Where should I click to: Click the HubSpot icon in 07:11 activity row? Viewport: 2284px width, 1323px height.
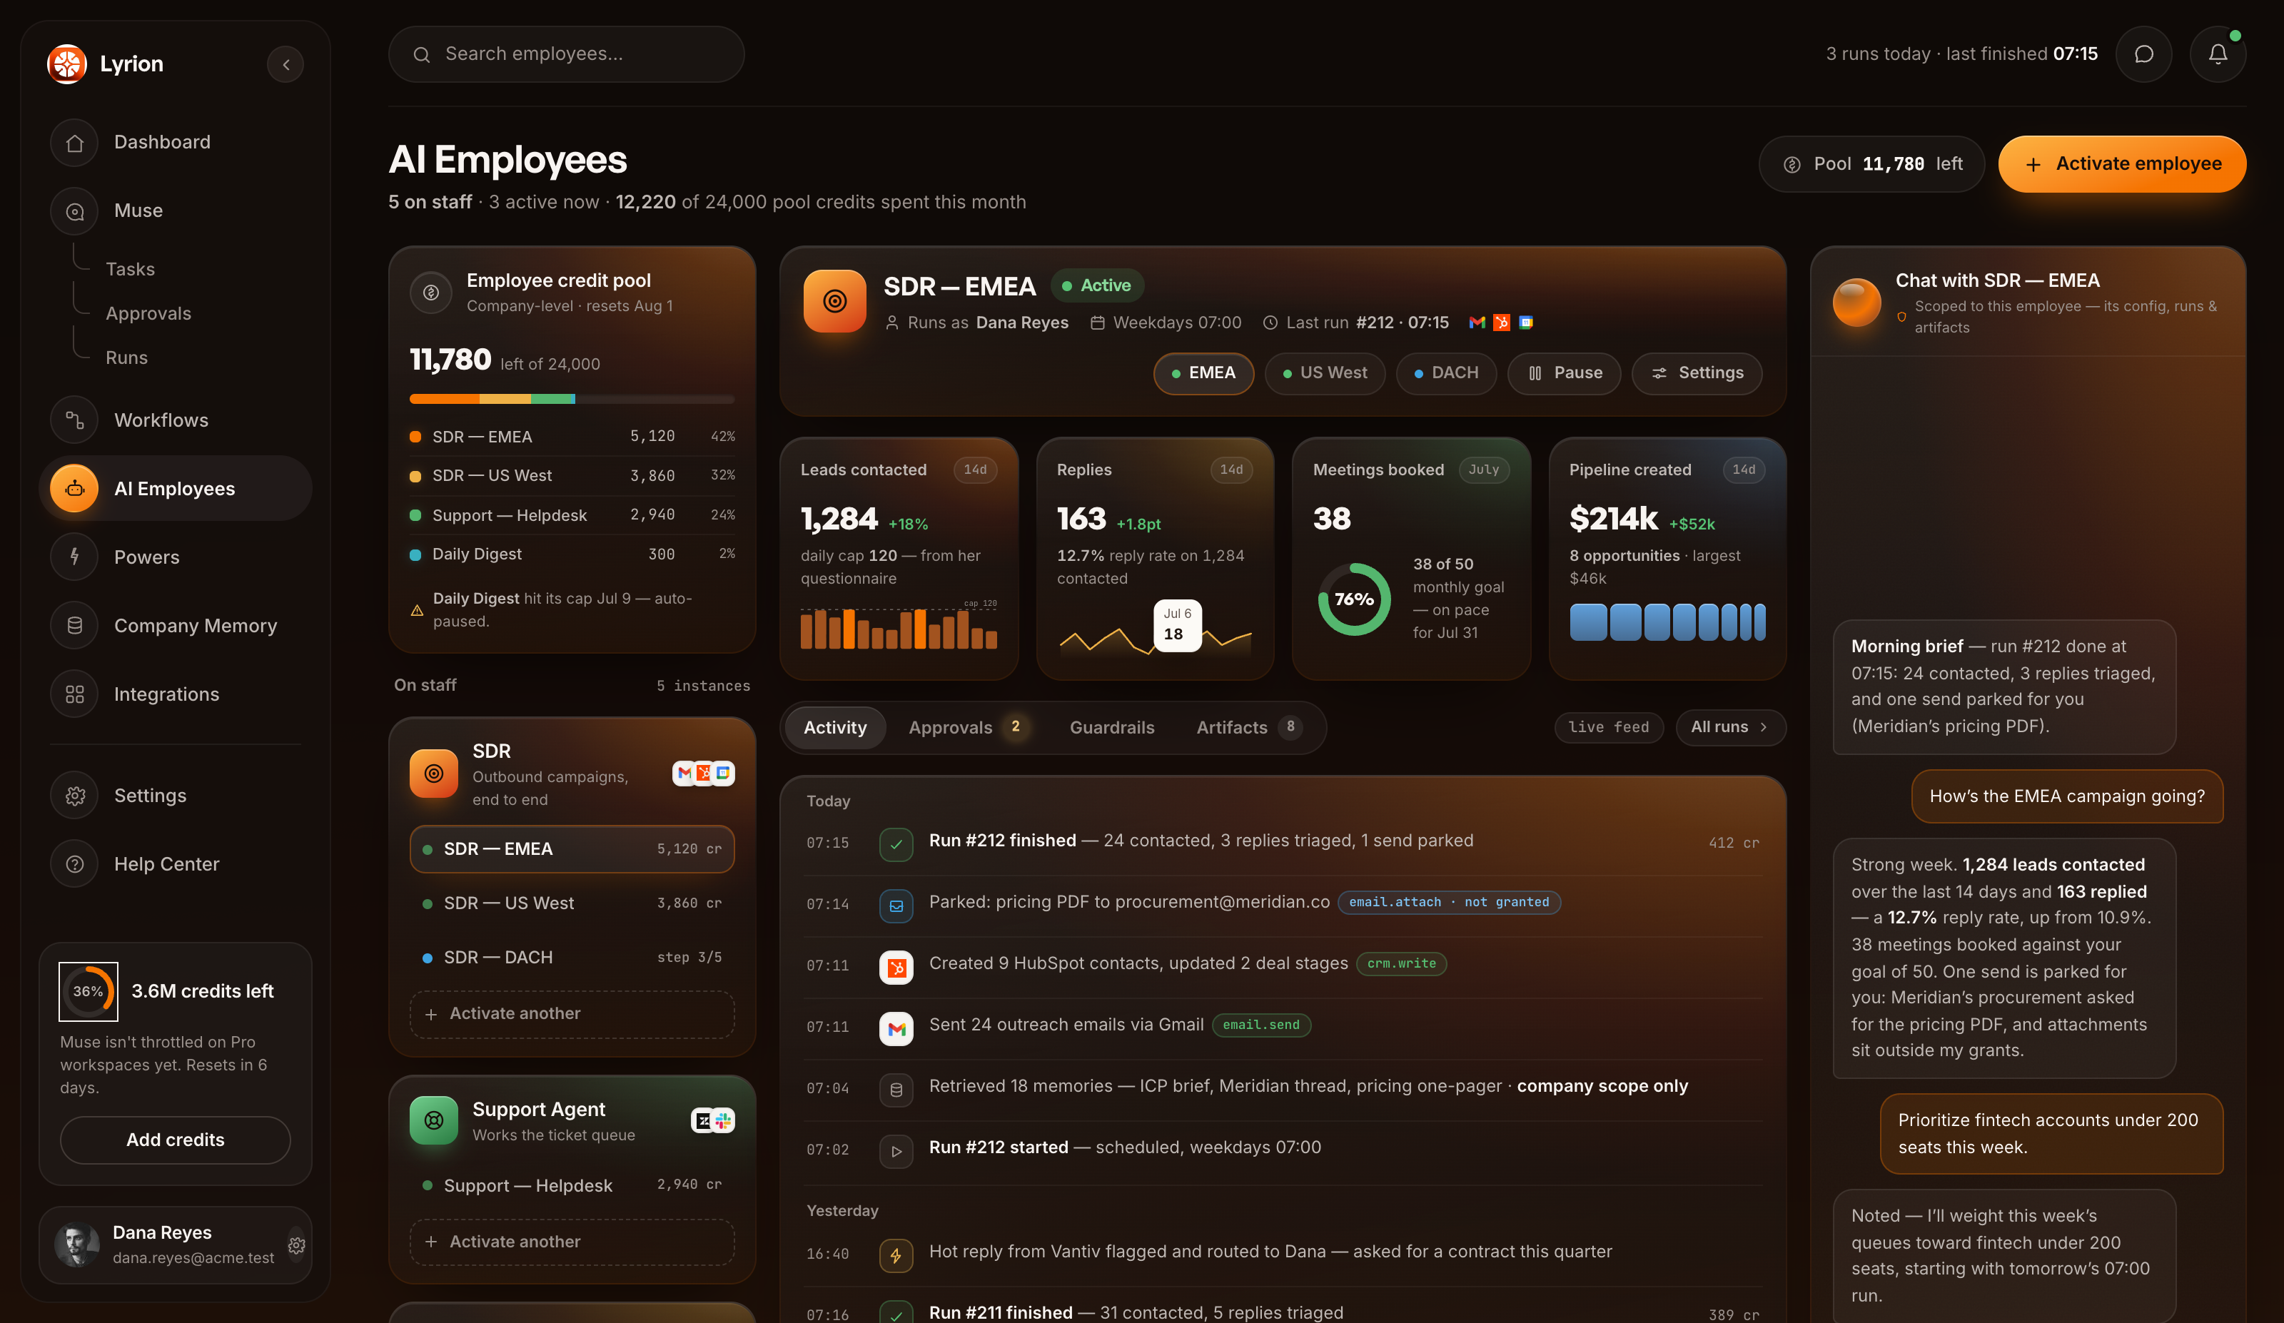tap(896, 967)
